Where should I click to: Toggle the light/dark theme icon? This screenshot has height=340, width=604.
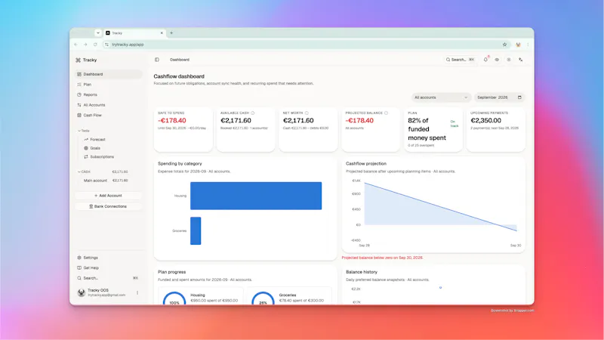pyautogui.click(x=509, y=60)
